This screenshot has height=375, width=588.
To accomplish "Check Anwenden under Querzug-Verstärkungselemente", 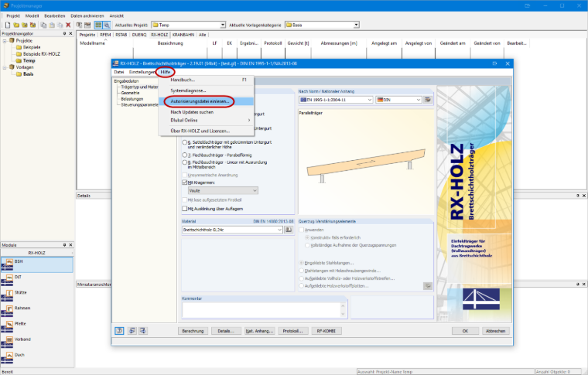I will [302, 230].
